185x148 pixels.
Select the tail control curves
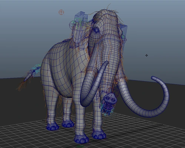(x=36, y=70)
